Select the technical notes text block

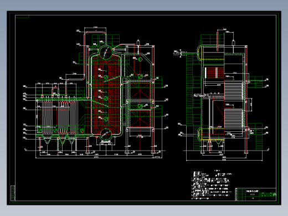[x=211, y=185]
